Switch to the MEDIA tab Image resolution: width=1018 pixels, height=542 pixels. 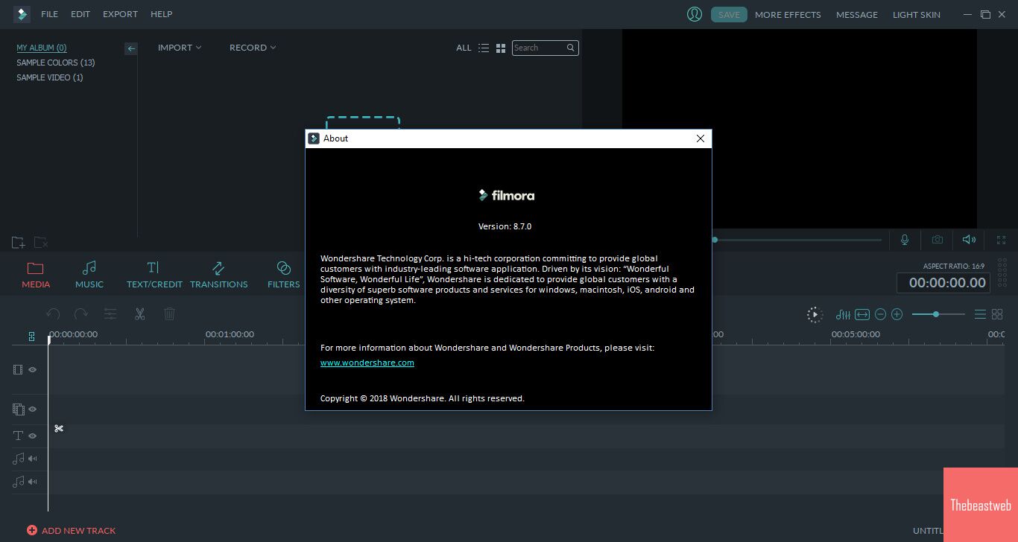(36, 275)
